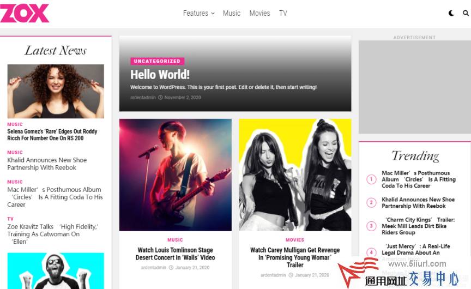Click MUSIC label above the Khalid headline in Latest News

(15, 152)
